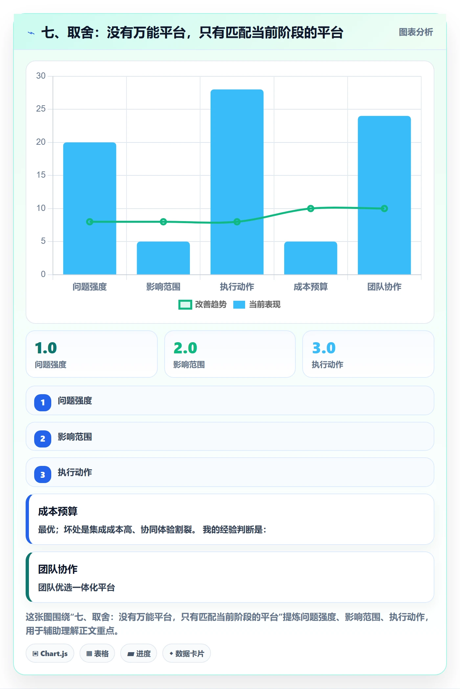The width and height of the screenshot is (460, 689).
Task: Click number 1 badge for 问题强度
Action: [43, 402]
